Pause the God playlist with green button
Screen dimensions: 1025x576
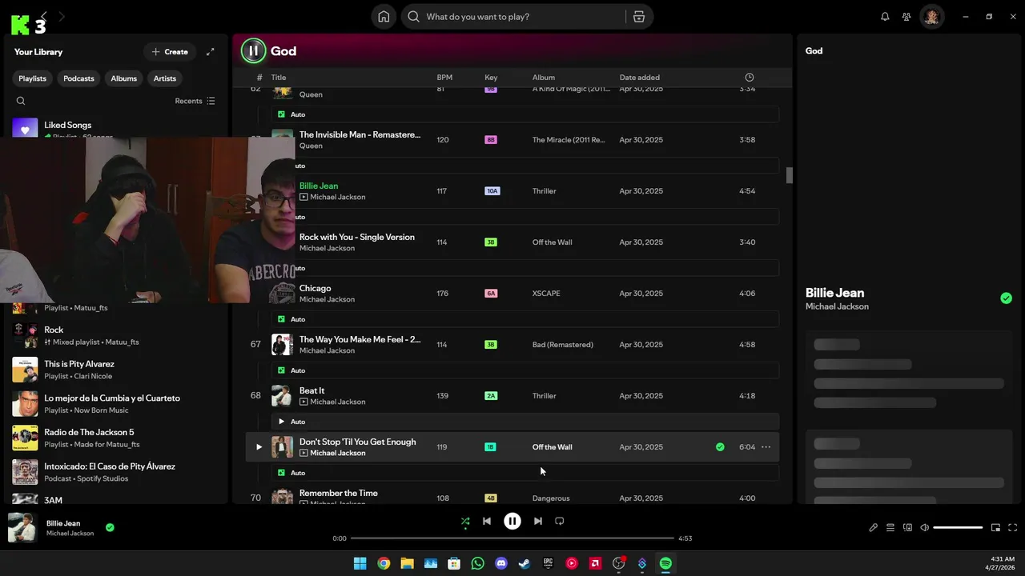(x=253, y=51)
